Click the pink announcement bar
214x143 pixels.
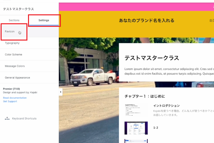pyautogui.click(x=136, y=7)
